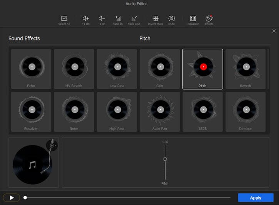Click the Mute toolbar icon
This screenshot has width=279, height=205.
click(172, 20)
